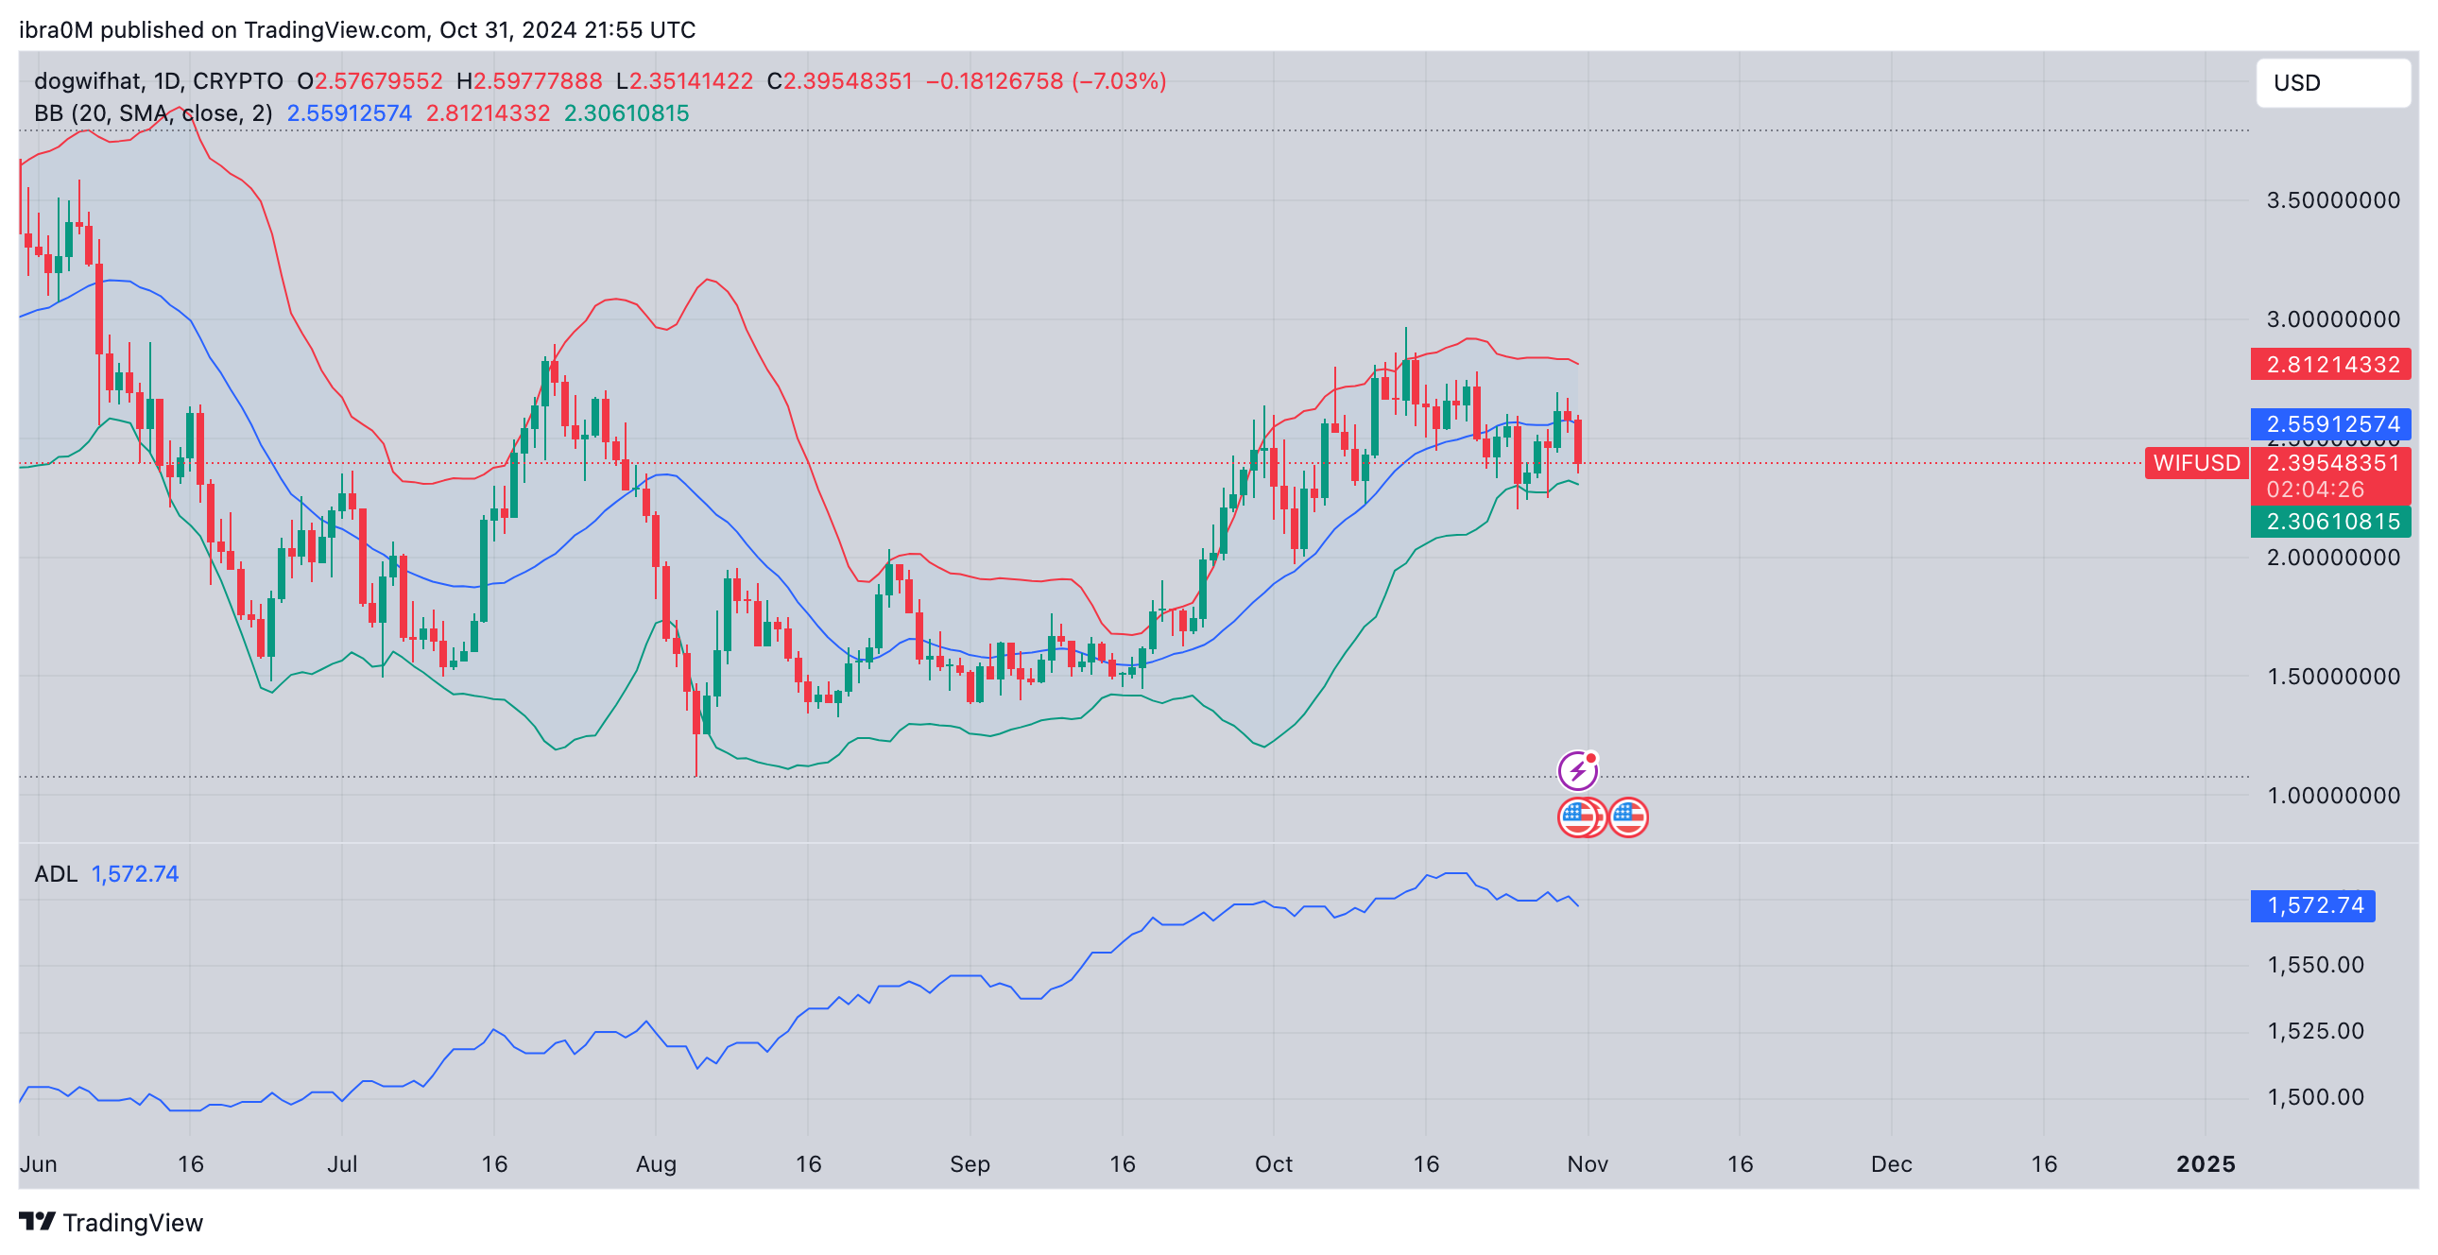Click the TradingView logo at bottom left
The width and height of the screenshot is (2438, 1255).
point(111,1222)
